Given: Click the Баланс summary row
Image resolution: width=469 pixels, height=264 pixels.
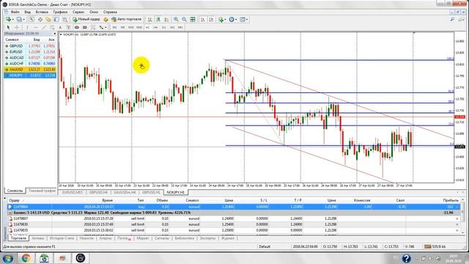Looking at the screenshot, I should point(234,213).
